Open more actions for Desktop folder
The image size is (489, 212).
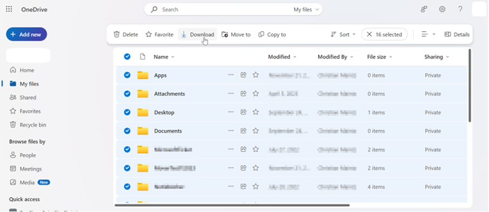231,112
